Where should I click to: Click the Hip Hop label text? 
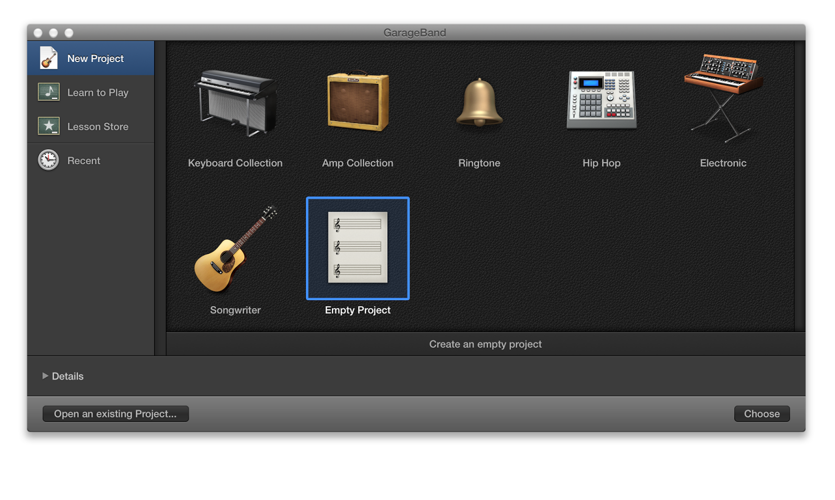click(x=601, y=163)
